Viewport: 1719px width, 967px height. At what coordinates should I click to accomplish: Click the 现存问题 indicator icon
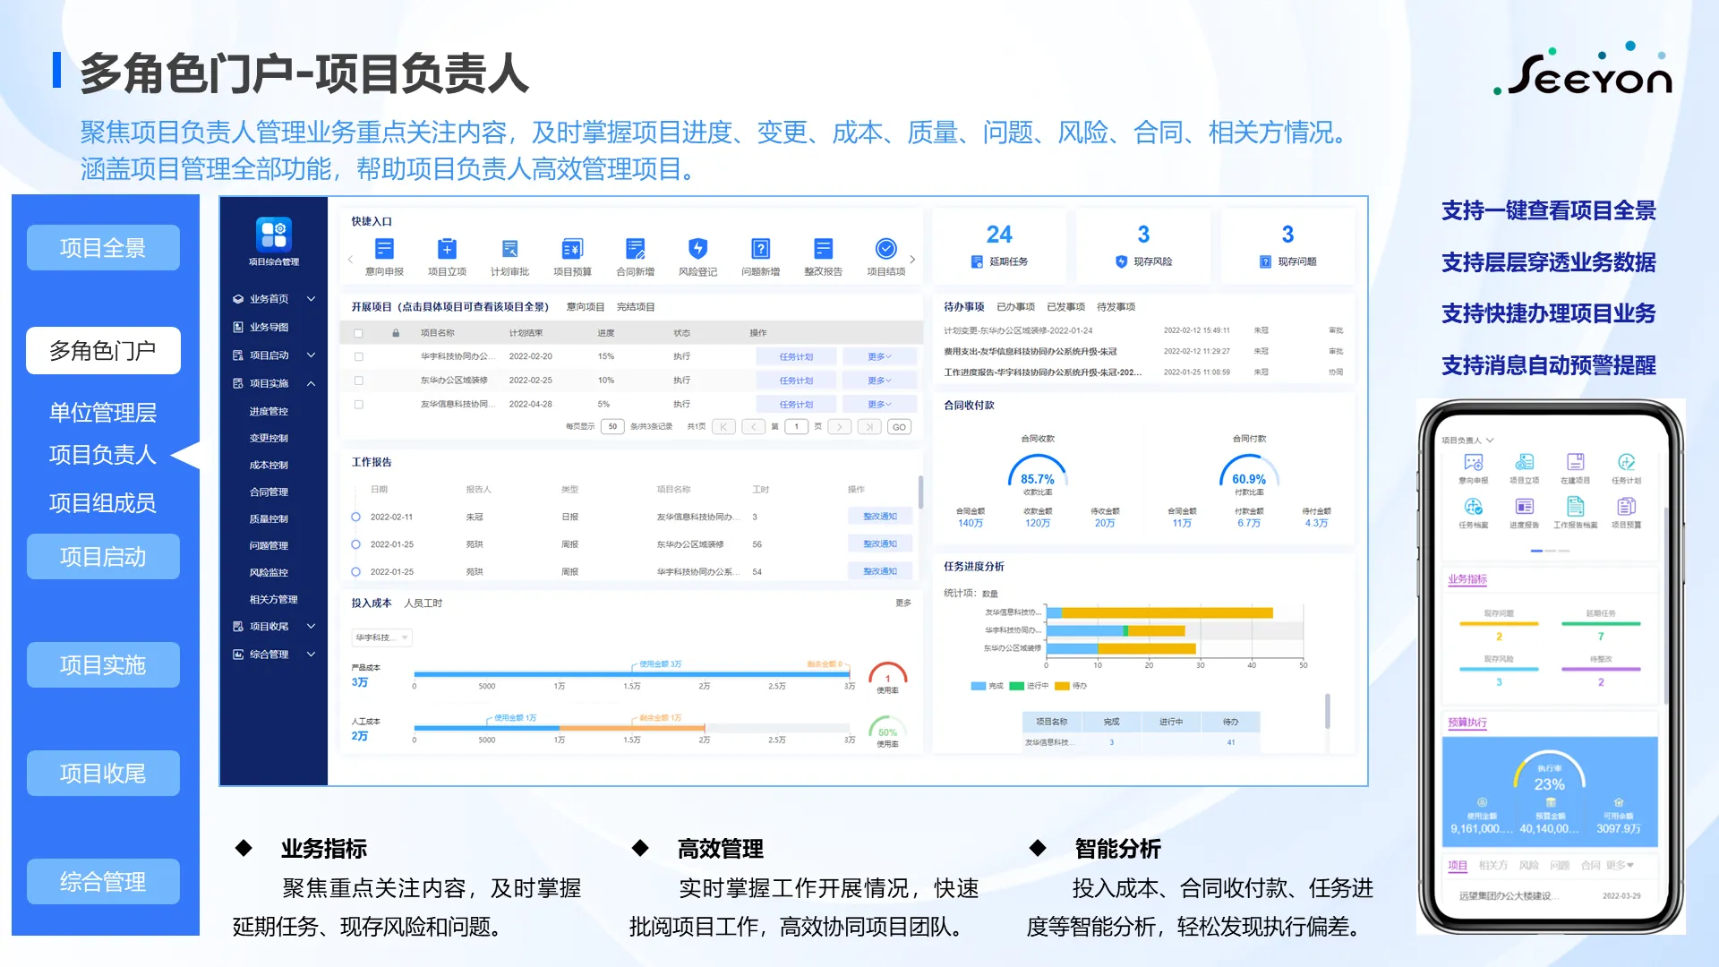pyautogui.click(x=1265, y=261)
